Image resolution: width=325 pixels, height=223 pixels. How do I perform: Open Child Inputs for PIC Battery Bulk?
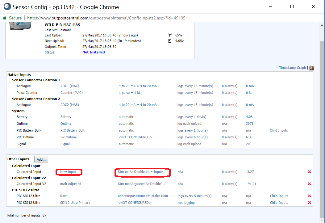(278, 130)
